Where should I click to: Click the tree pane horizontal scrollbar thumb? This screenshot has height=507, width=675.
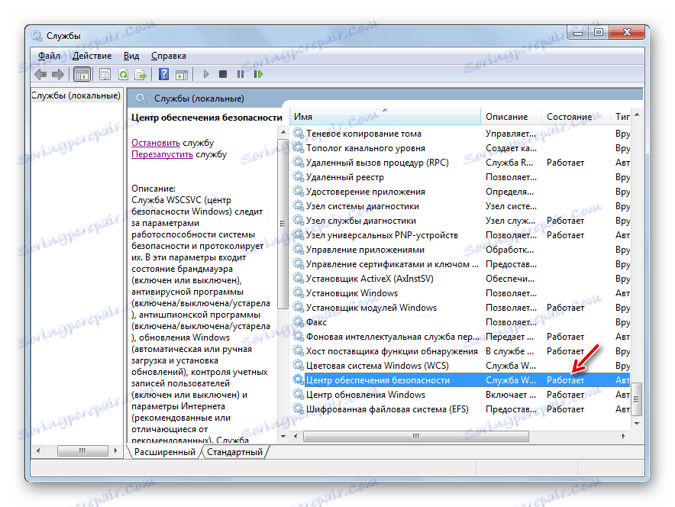82,450
